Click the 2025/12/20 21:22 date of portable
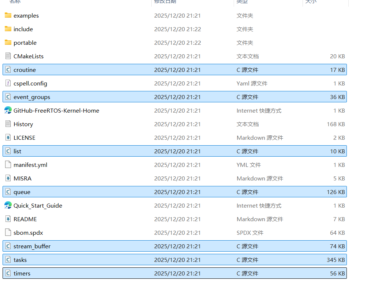The width and height of the screenshot is (367, 285). (177, 43)
